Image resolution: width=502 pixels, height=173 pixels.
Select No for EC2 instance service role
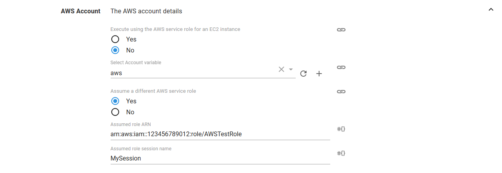pos(115,50)
